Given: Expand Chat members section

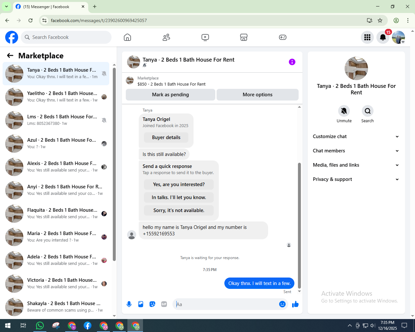Looking at the screenshot, I should (x=356, y=151).
